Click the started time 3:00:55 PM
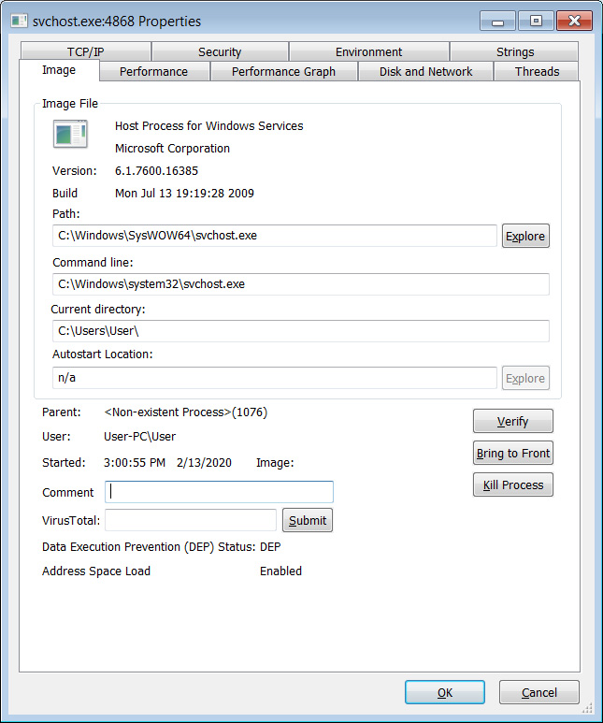The width and height of the screenshot is (603, 723). tap(134, 462)
